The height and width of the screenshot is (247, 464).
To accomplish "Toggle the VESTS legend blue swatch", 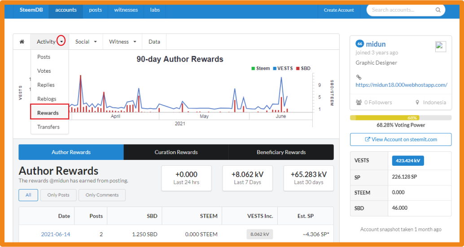I will pos(274,68).
